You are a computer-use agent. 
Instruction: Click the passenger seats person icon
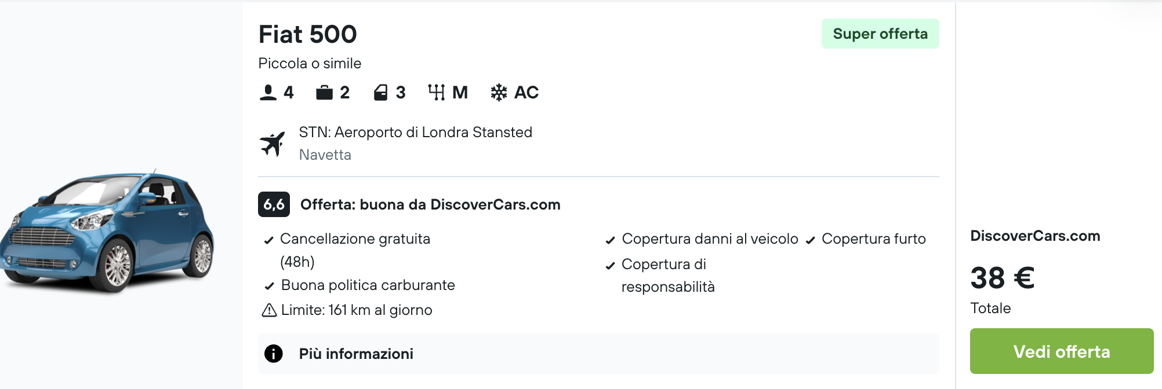tap(268, 93)
